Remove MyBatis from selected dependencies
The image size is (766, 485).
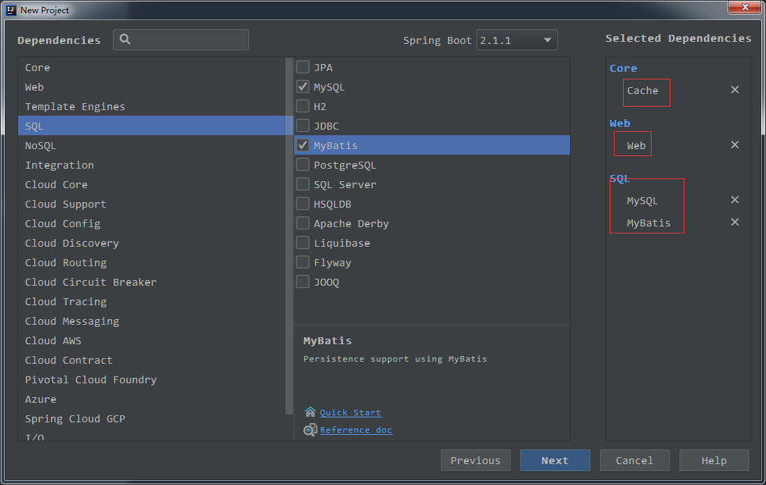point(735,222)
